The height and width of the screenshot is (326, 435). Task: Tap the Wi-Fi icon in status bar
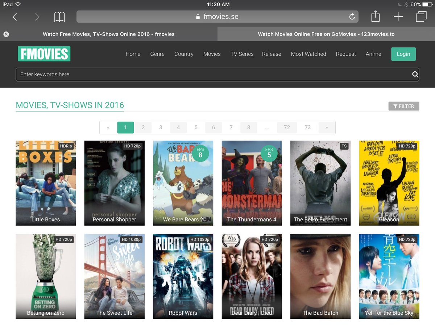pos(18,4)
